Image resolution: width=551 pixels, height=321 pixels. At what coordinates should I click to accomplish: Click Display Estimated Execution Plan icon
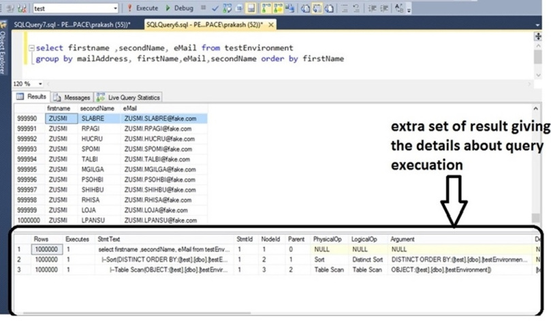pos(227,8)
